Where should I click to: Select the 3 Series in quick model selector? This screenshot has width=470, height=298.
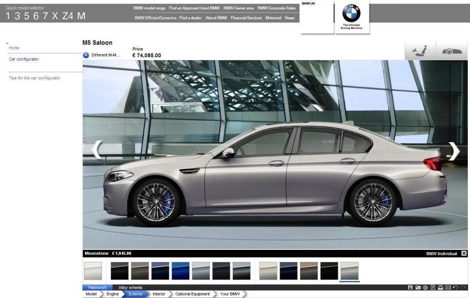[x=17, y=16]
